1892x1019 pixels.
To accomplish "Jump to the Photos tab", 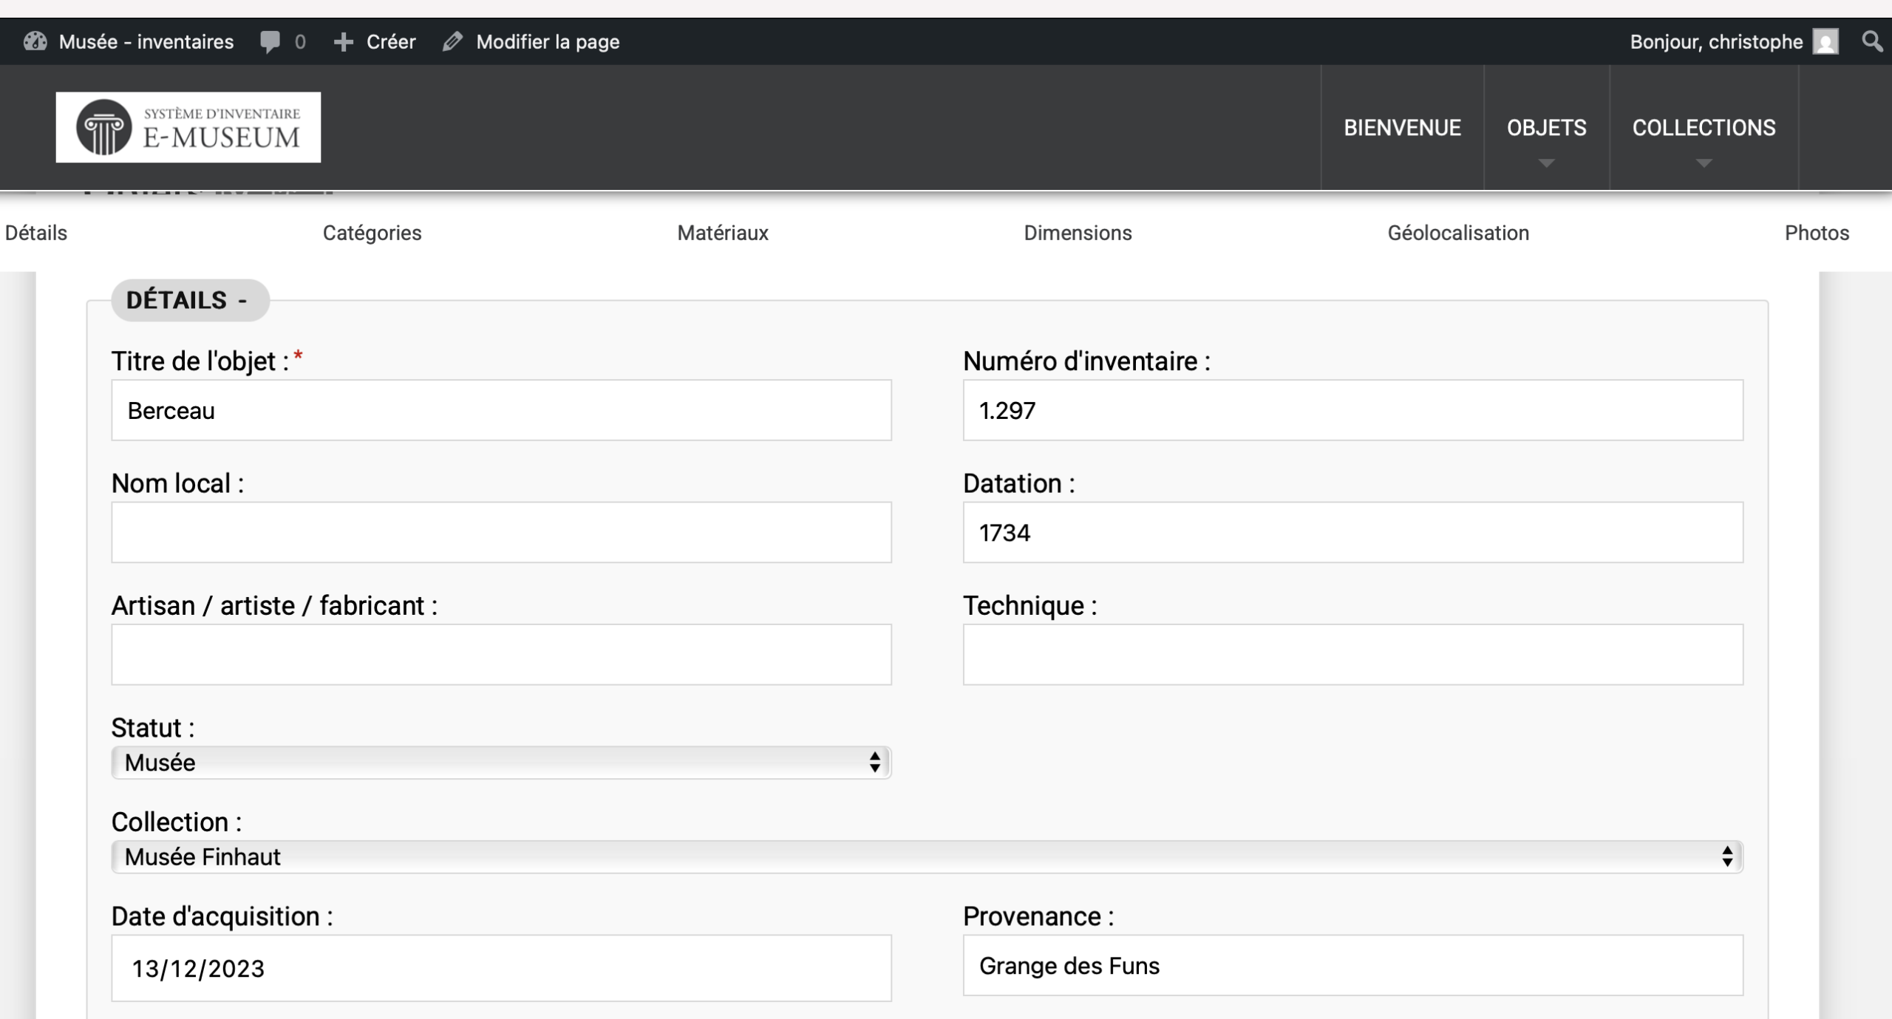I will 1817,233.
